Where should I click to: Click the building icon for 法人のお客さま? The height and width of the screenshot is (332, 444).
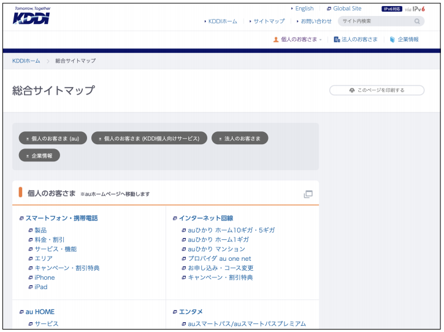point(337,40)
